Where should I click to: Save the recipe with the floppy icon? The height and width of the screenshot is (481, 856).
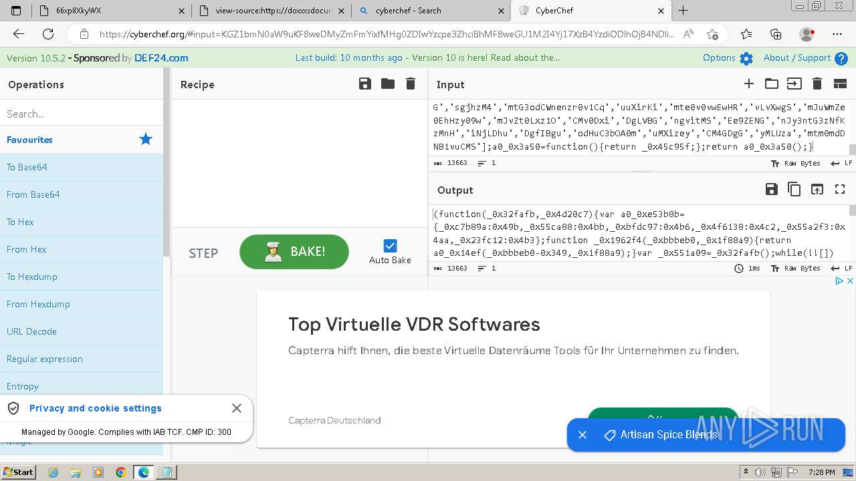point(364,84)
